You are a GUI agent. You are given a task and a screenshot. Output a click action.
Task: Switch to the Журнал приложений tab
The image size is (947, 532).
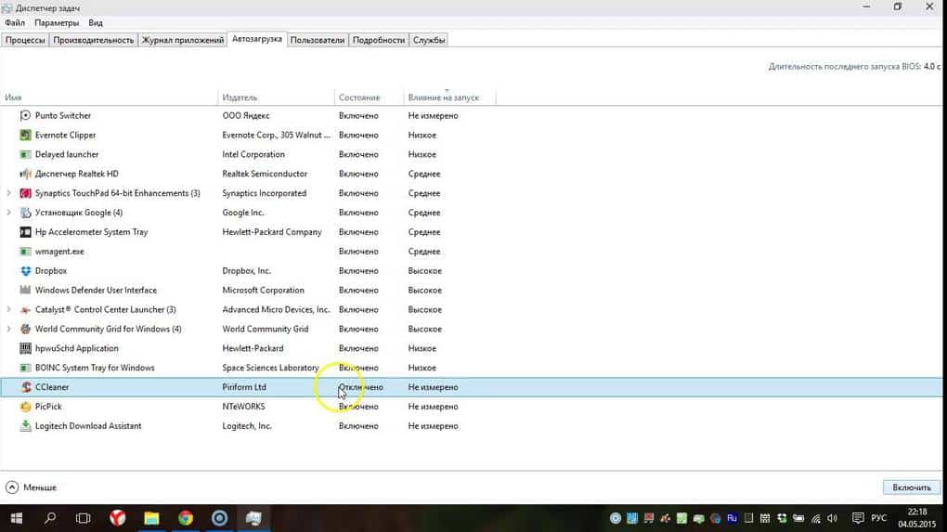182,40
